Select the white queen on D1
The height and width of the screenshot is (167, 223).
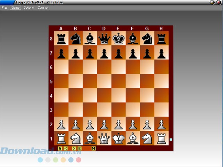(x=104, y=138)
